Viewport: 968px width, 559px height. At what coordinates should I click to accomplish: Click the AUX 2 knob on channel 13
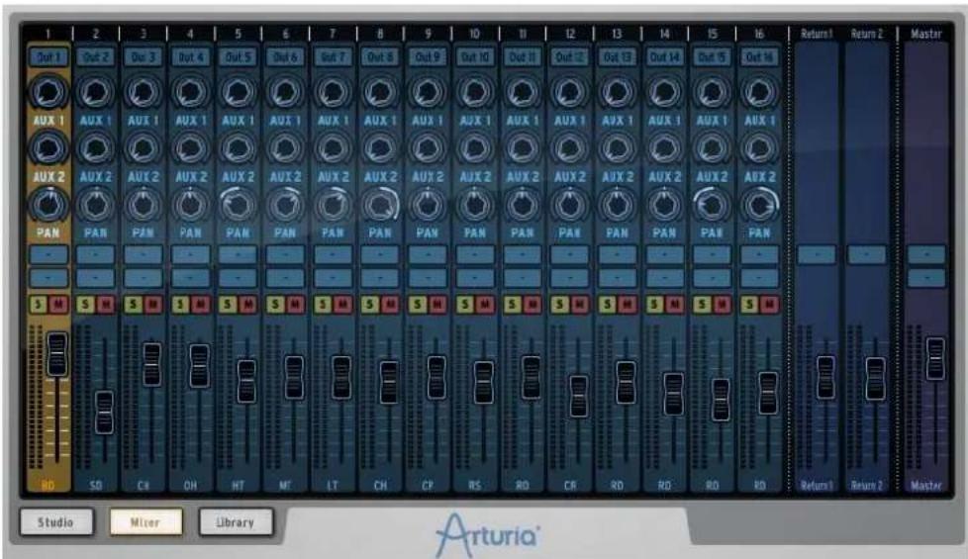click(618, 148)
